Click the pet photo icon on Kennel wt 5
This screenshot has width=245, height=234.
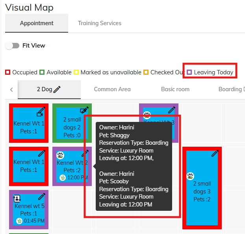click(17, 198)
